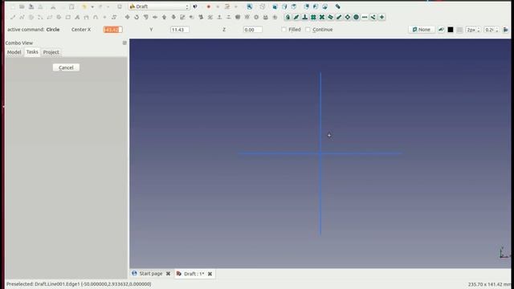Activate the Upgrade tool
Viewport: 514px width, 289px height.
pos(164,17)
